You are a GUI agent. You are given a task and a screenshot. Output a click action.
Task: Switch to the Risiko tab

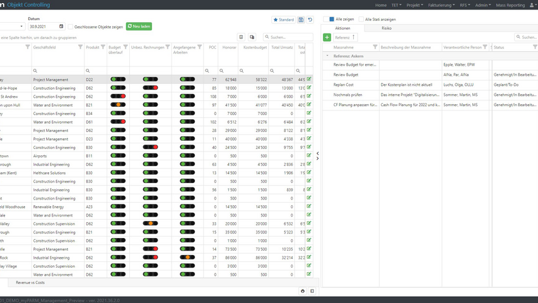[x=386, y=28]
